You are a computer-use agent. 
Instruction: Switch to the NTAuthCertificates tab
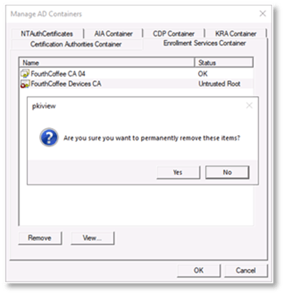click(x=47, y=33)
